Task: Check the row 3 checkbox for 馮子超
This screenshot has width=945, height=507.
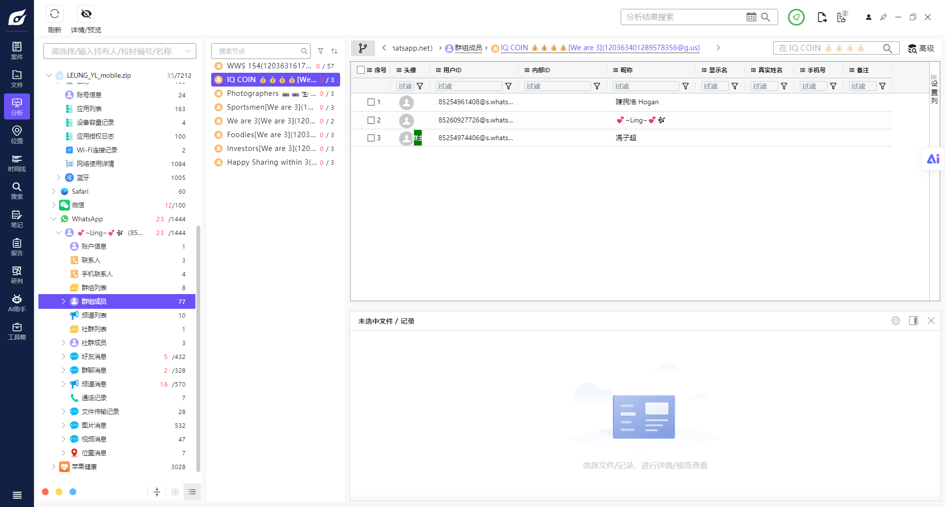Action: [x=371, y=138]
